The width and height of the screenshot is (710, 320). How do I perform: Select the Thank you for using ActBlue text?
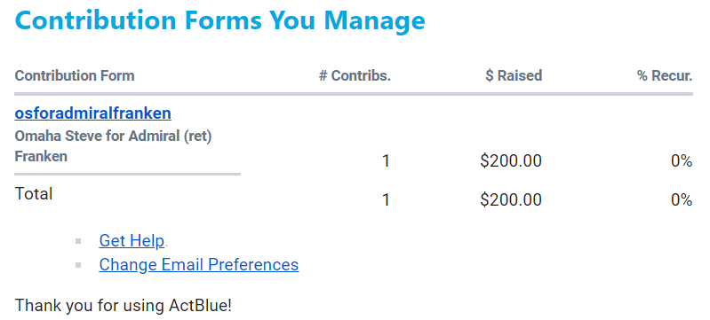point(124,306)
